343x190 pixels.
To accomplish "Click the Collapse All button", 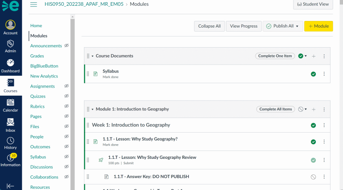I will pyautogui.click(x=209, y=26).
